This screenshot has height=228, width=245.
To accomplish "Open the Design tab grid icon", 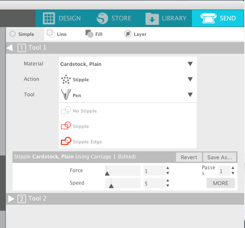I will tap(49, 18).
